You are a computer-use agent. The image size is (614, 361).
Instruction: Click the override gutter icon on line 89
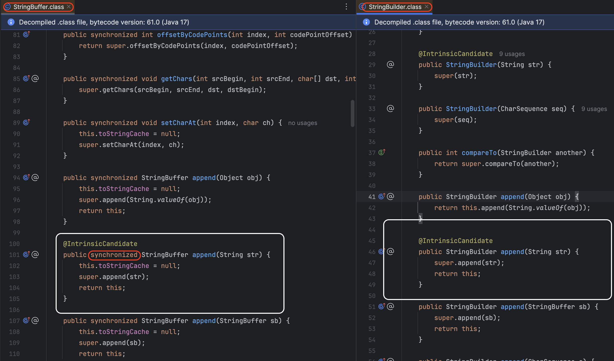pyautogui.click(x=26, y=122)
